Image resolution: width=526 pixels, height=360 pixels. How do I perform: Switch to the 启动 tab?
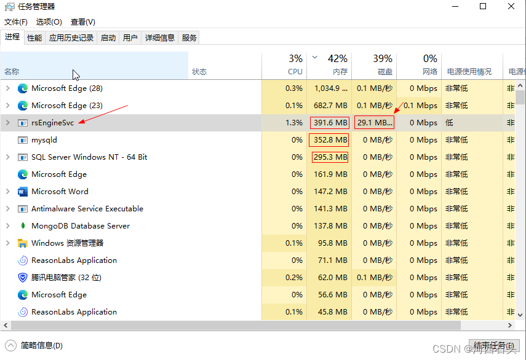pyautogui.click(x=108, y=38)
